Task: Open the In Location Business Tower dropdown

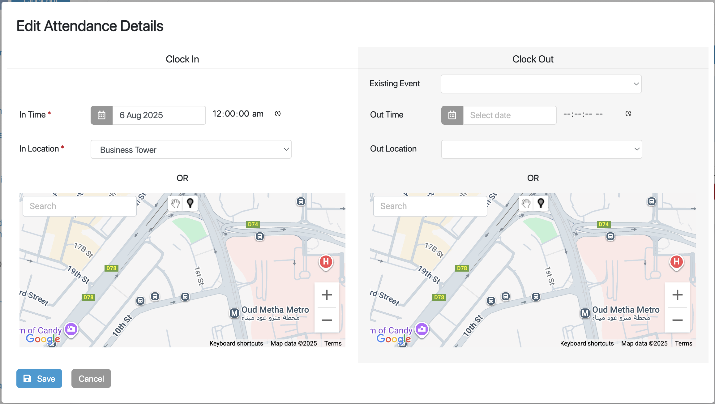Action: pyautogui.click(x=191, y=149)
